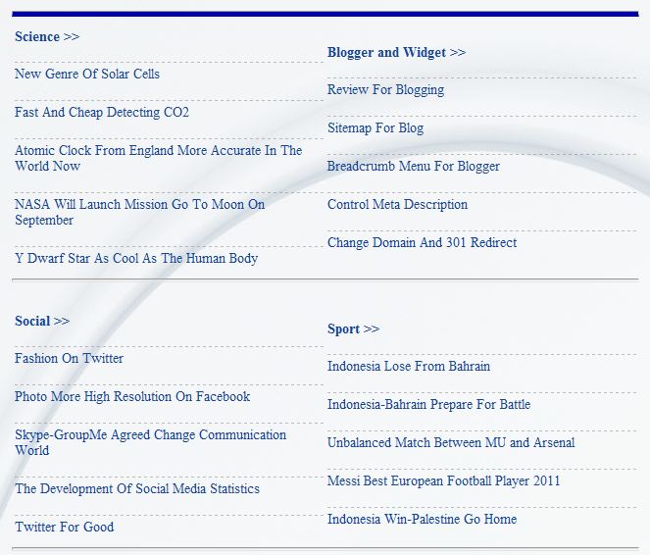Open Skype-GroupMe Agreed Change Communication World
The height and width of the screenshot is (555, 650).
[150, 442]
